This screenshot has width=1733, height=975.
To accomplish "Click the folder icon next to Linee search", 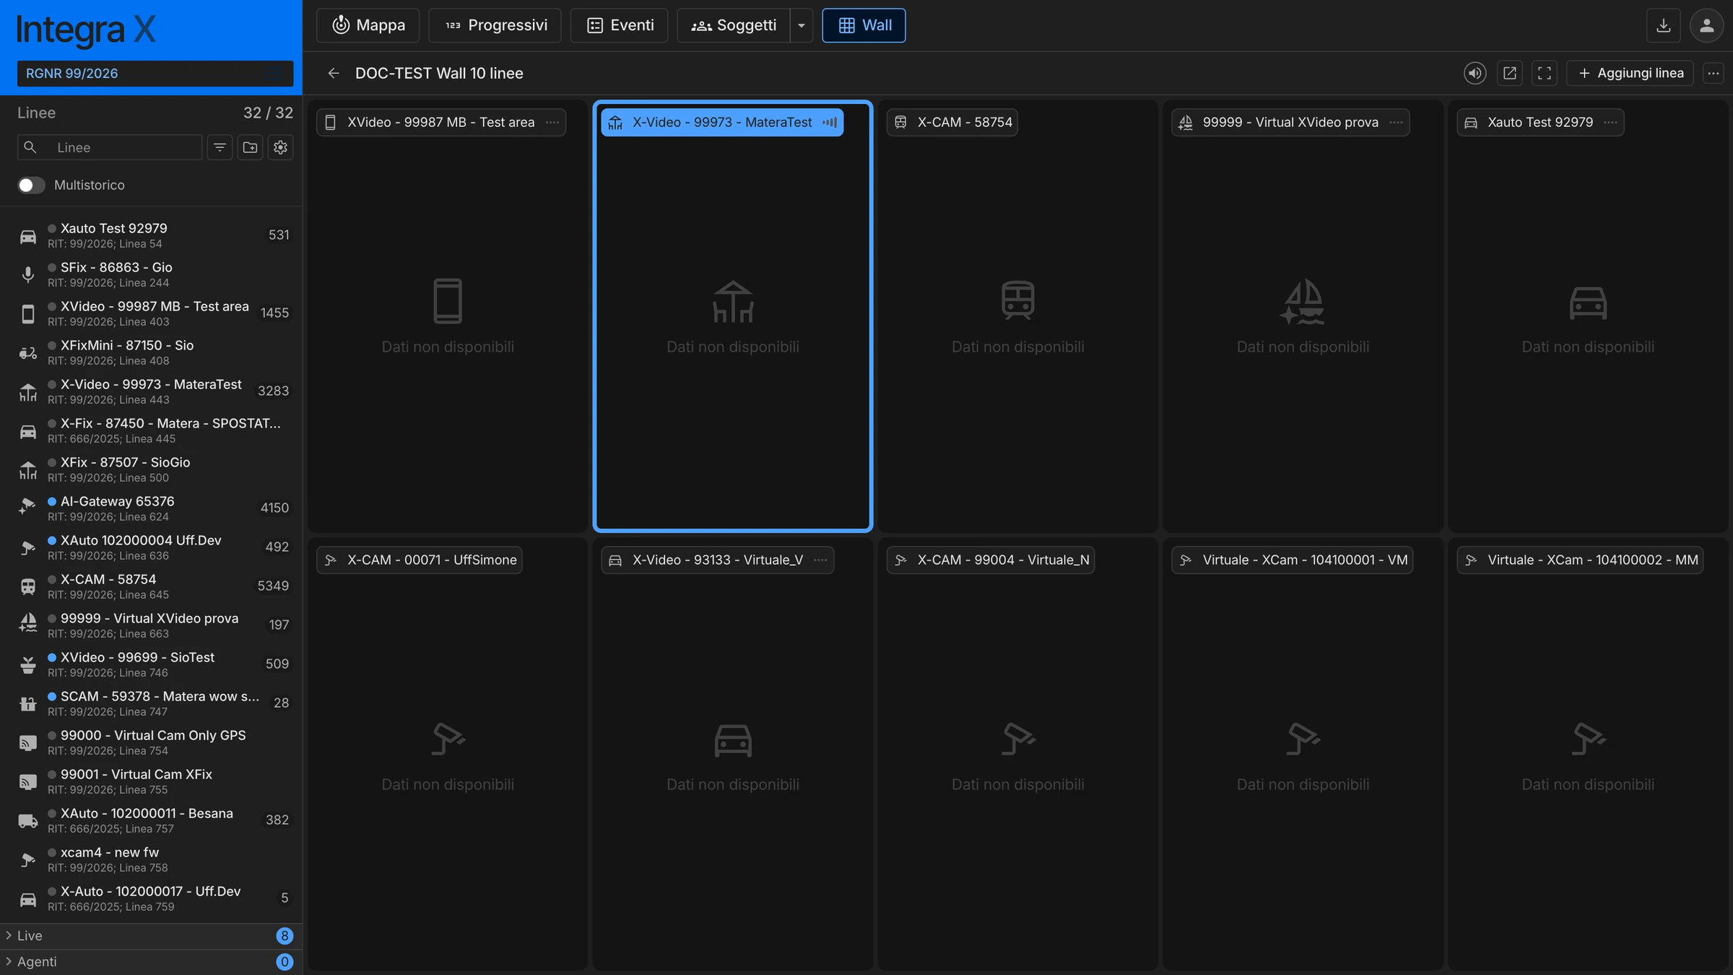I will pos(250,147).
